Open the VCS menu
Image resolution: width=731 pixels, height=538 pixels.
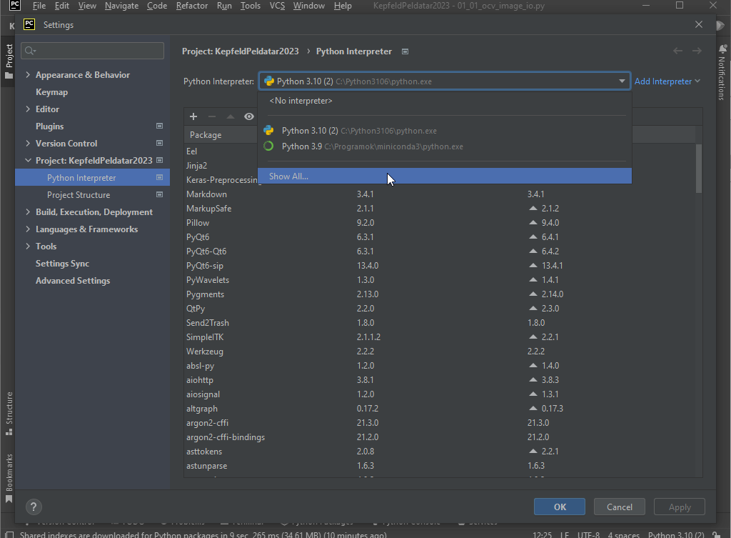(x=277, y=6)
